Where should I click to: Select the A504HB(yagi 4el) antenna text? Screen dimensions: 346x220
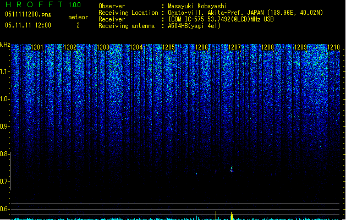(x=194, y=26)
